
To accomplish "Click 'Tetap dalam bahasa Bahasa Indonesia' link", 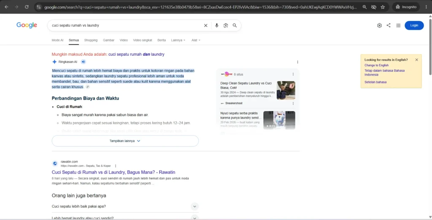I will tap(385, 73).
